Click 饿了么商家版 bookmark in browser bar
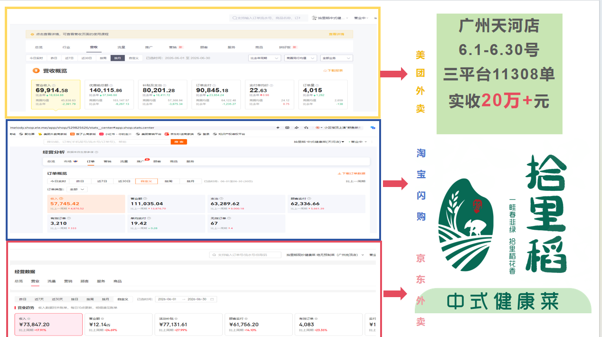 pos(83,134)
